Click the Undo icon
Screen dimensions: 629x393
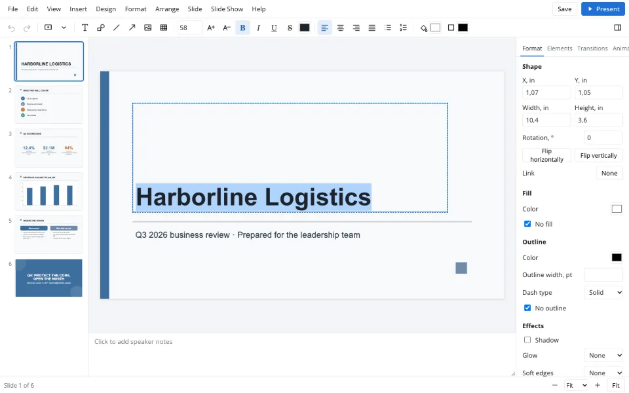click(11, 28)
